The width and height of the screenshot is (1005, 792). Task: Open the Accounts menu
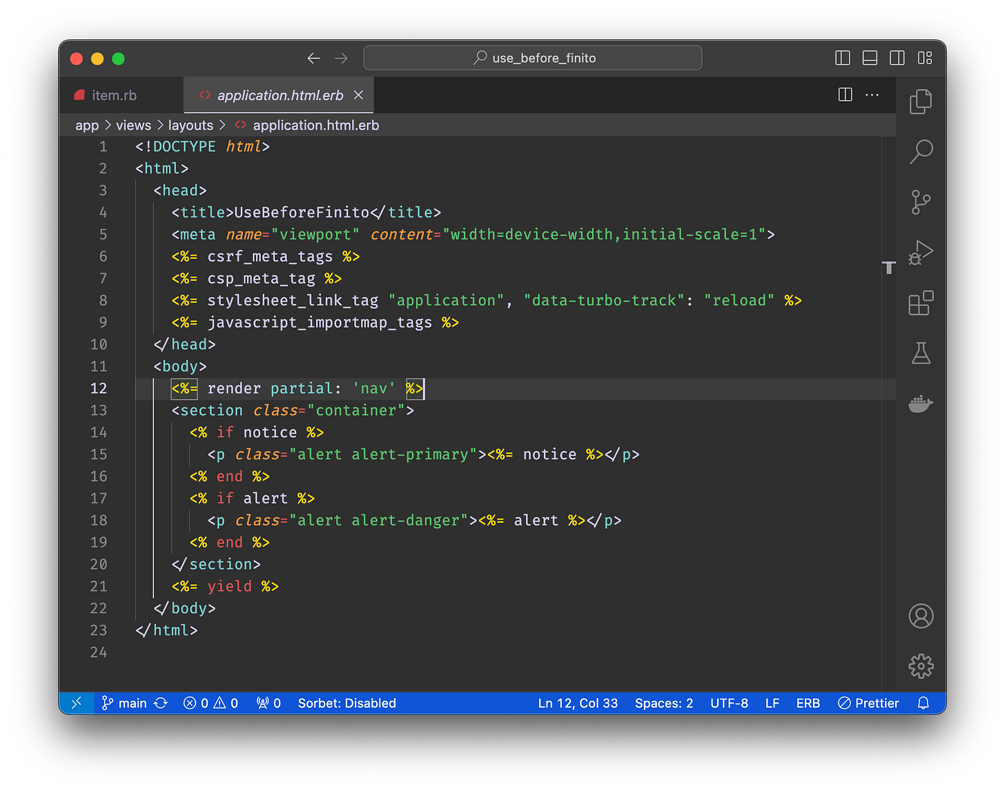pos(921,615)
